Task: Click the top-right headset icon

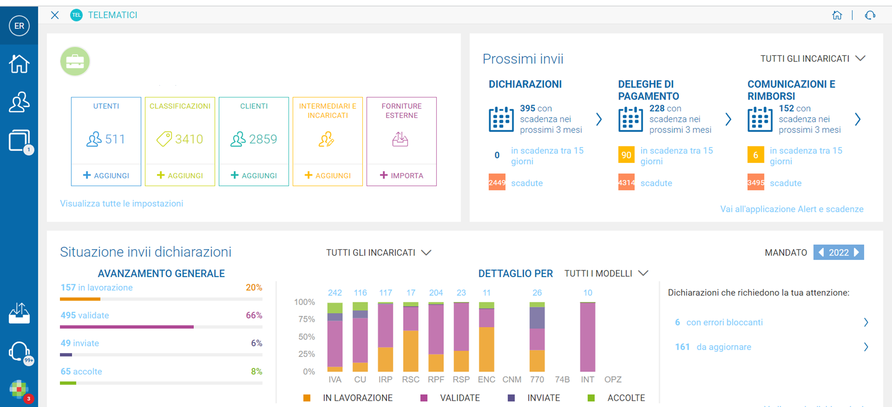Action: (870, 15)
